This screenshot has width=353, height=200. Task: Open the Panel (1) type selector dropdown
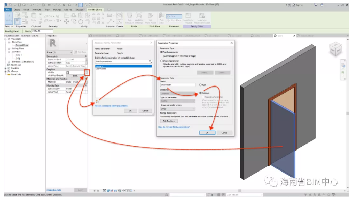click(59, 52)
